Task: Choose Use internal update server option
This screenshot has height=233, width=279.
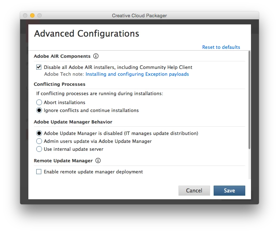Action: tap(39, 149)
